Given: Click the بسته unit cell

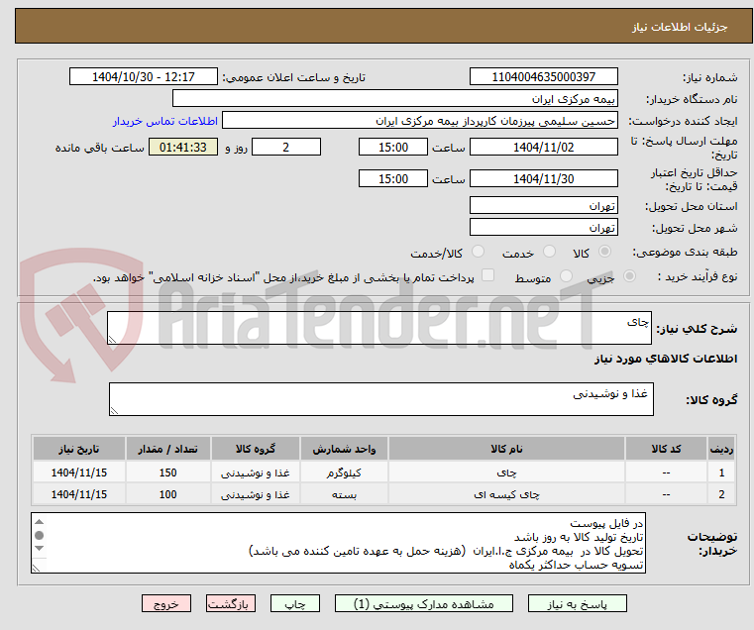Looking at the screenshot, I should click(x=344, y=494).
